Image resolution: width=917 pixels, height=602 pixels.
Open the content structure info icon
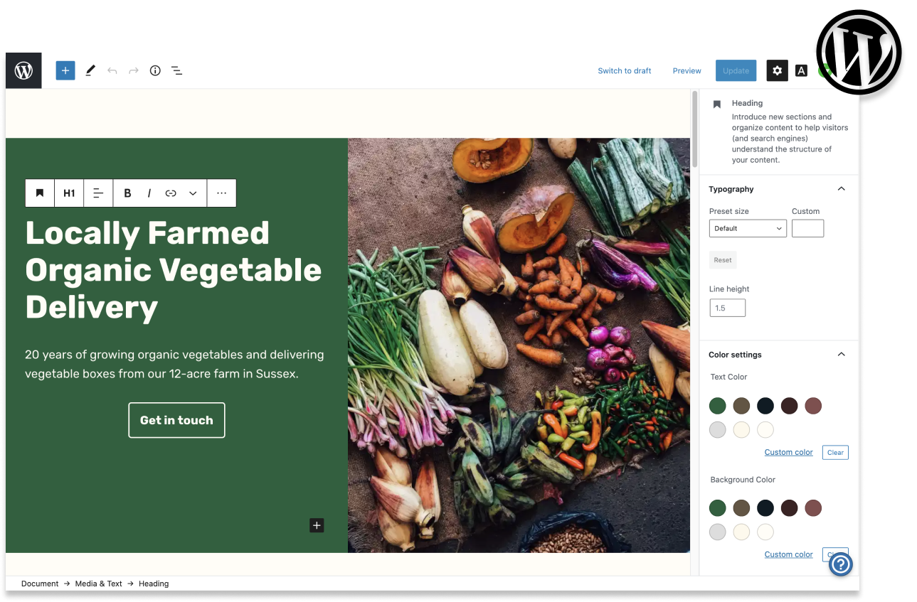point(155,70)
